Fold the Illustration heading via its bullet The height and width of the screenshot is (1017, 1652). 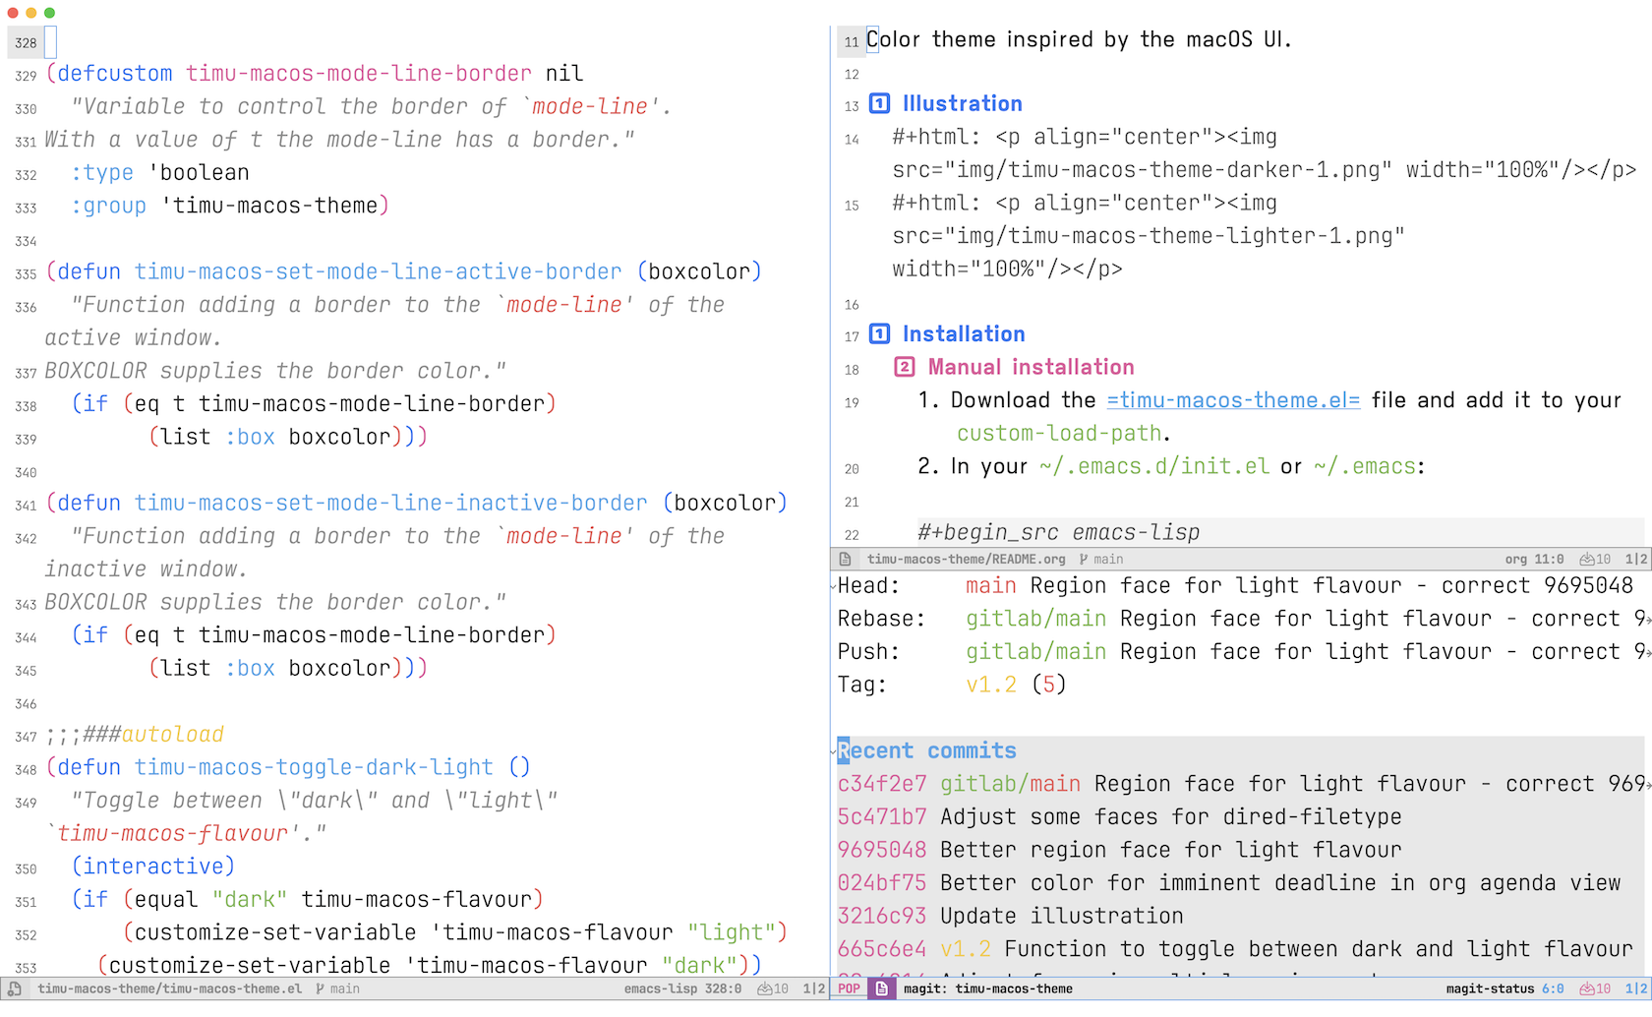coord(880,103)
